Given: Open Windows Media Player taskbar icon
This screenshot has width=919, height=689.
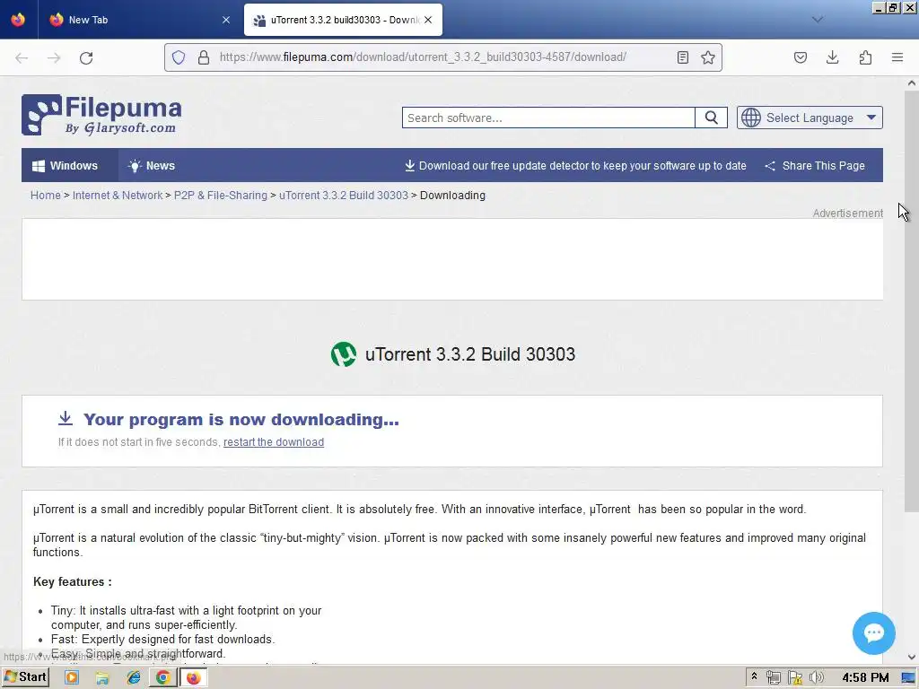Looking at the screenshot, I should 72,678.
